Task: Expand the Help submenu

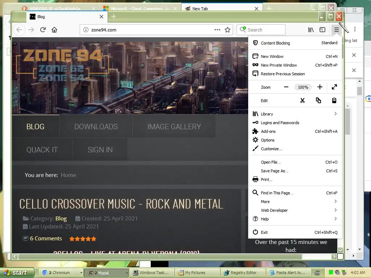Action: tap(295, 219)
